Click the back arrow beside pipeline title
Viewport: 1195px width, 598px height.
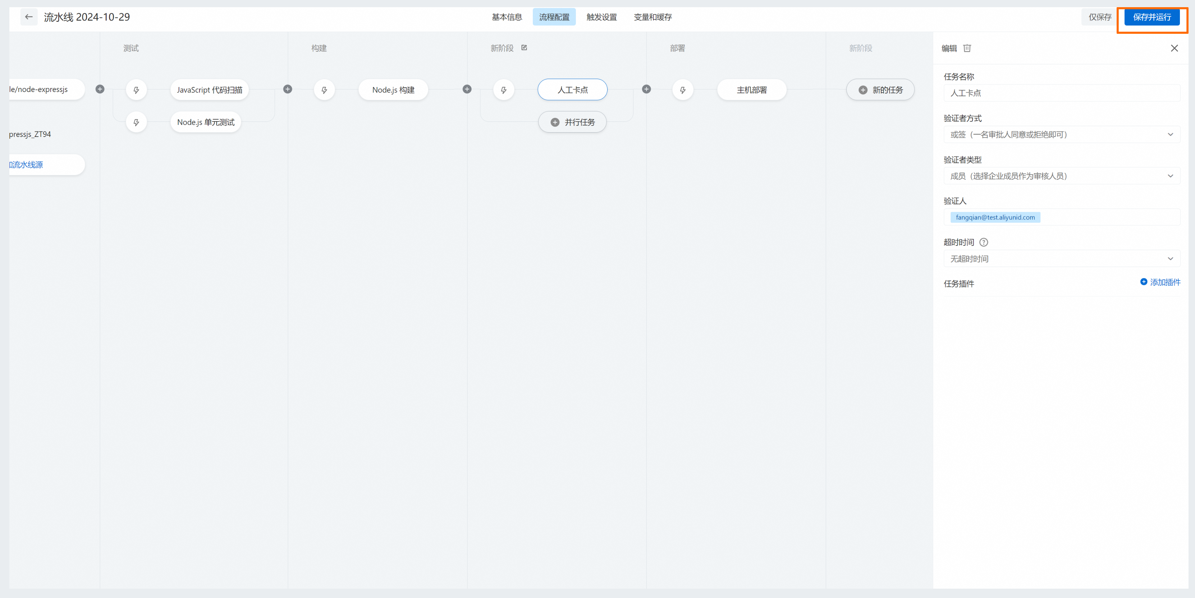(x=29, y=17)
